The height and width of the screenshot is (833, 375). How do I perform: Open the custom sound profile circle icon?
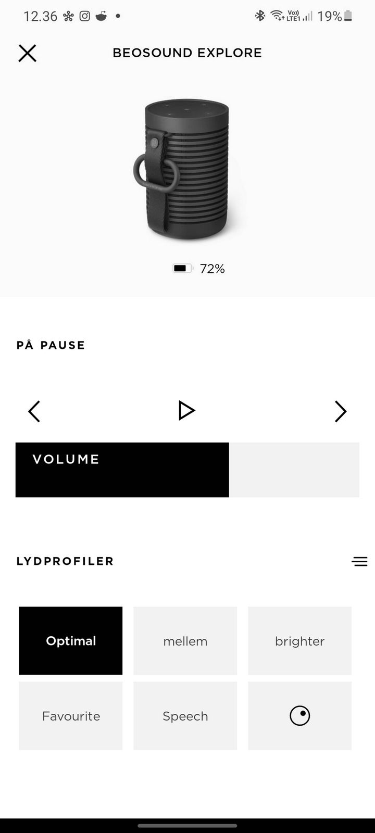coord(299,716)
